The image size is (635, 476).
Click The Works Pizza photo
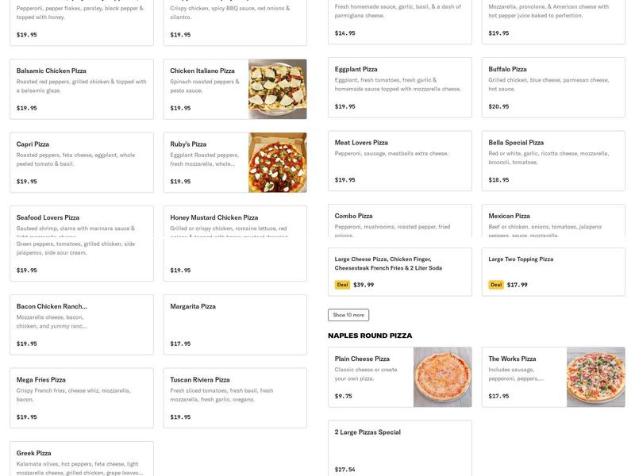[x=595, y=373]
